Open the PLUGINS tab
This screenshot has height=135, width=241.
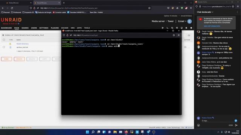(x=55, y=28)
